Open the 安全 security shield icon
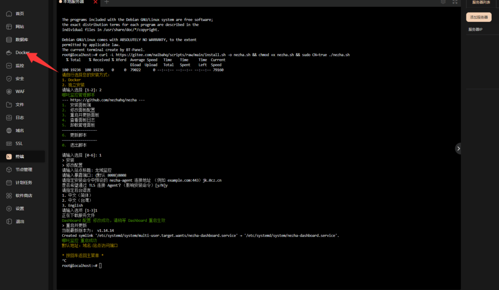Image resolution: width=499 pixels, height=290 pixels. [x=9, y=78]
